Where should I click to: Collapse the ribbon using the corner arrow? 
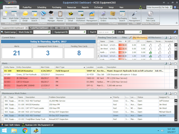pyautogui.click(x=177, y=23)
